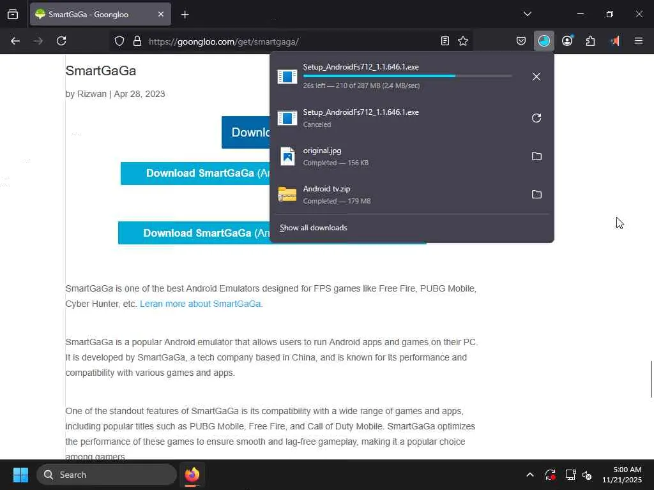Show site security padlock info
Viewport: 654px width, 490px height.
(137, 41)
